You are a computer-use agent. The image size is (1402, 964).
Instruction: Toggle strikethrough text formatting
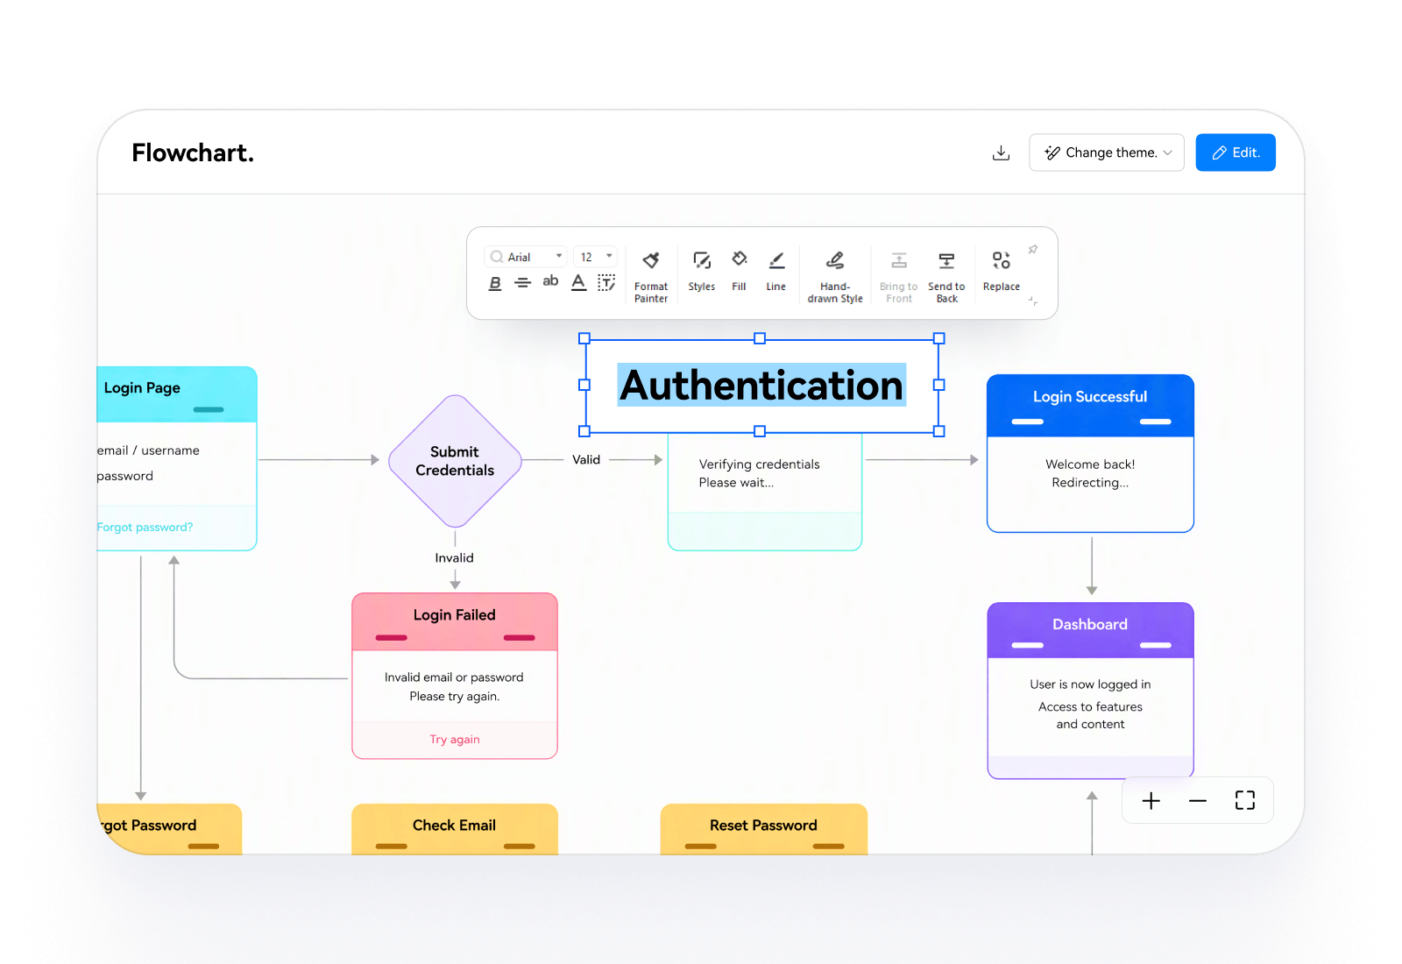(x=522, y=282)
